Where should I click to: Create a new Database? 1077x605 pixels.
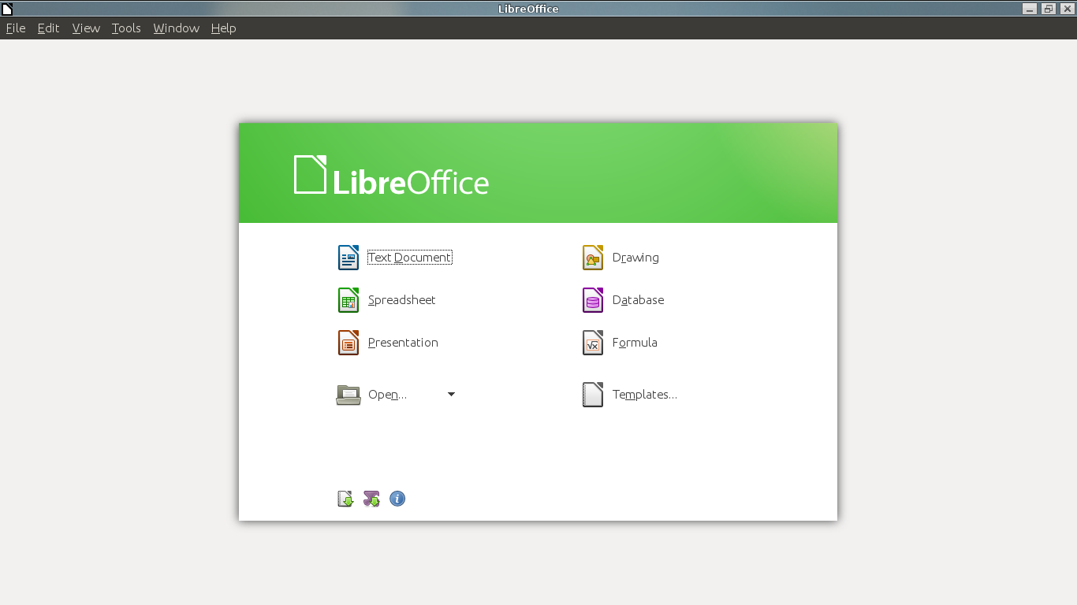pyautogui.click(x=638, y=299)
